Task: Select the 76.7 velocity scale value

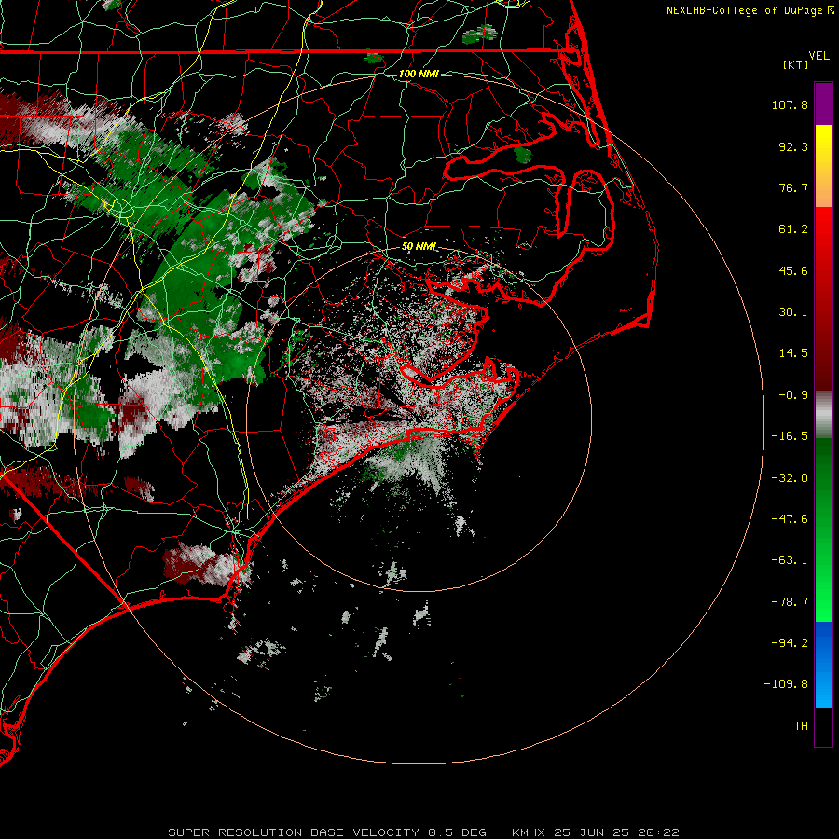Action: point(793,187)
